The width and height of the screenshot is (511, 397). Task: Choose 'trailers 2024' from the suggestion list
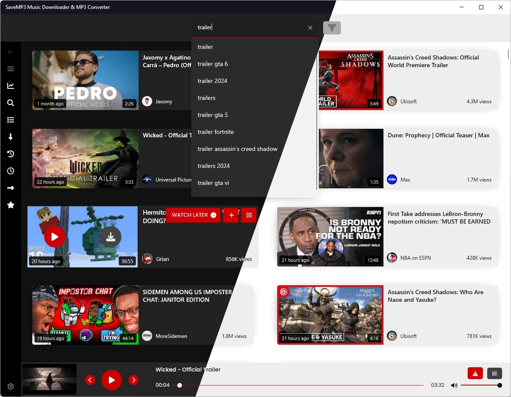(214, 166)
